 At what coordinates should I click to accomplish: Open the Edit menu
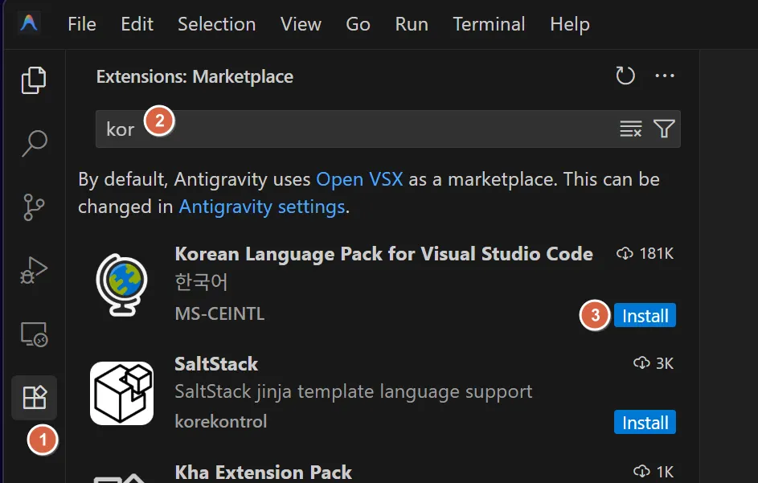pyautogui.click(x=137, y=24)
